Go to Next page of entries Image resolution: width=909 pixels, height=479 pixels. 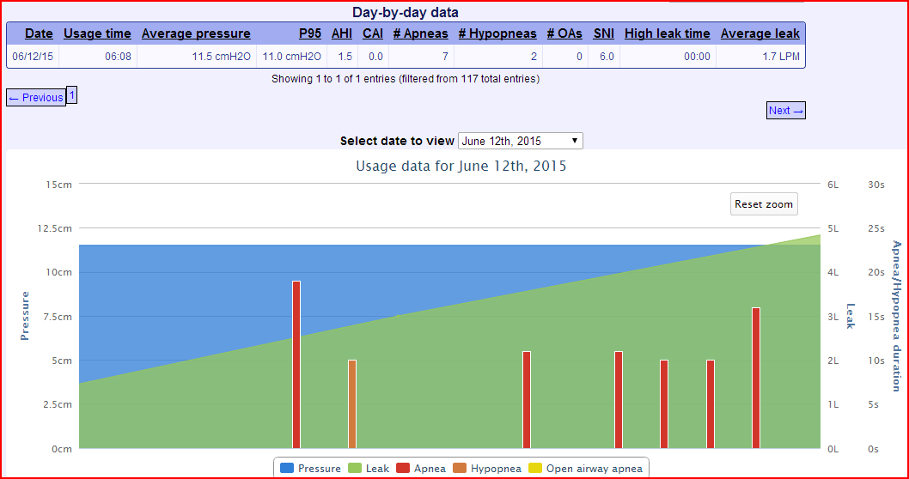(785, 111)
